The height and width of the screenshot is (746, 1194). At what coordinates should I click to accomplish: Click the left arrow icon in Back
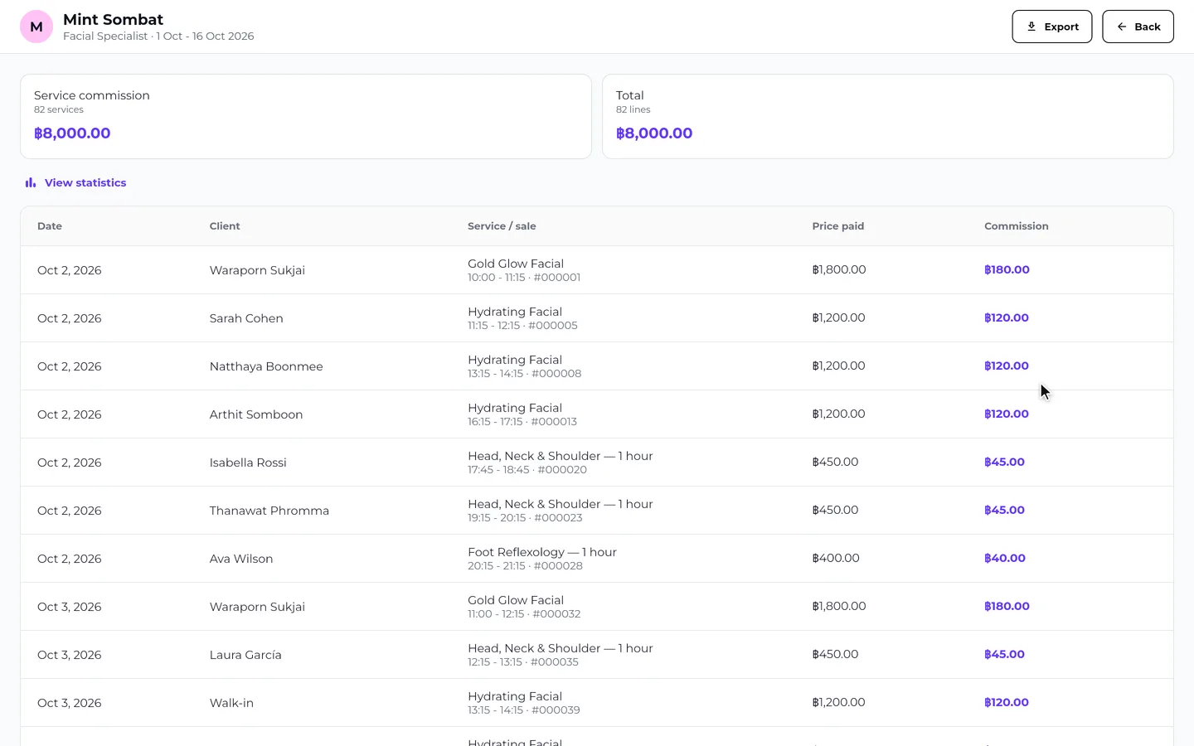point(1122,27)
